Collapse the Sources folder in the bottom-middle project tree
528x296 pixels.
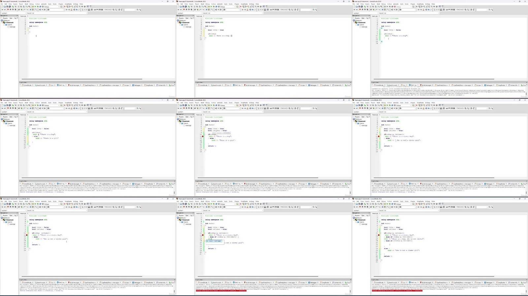tap(180, 222)
